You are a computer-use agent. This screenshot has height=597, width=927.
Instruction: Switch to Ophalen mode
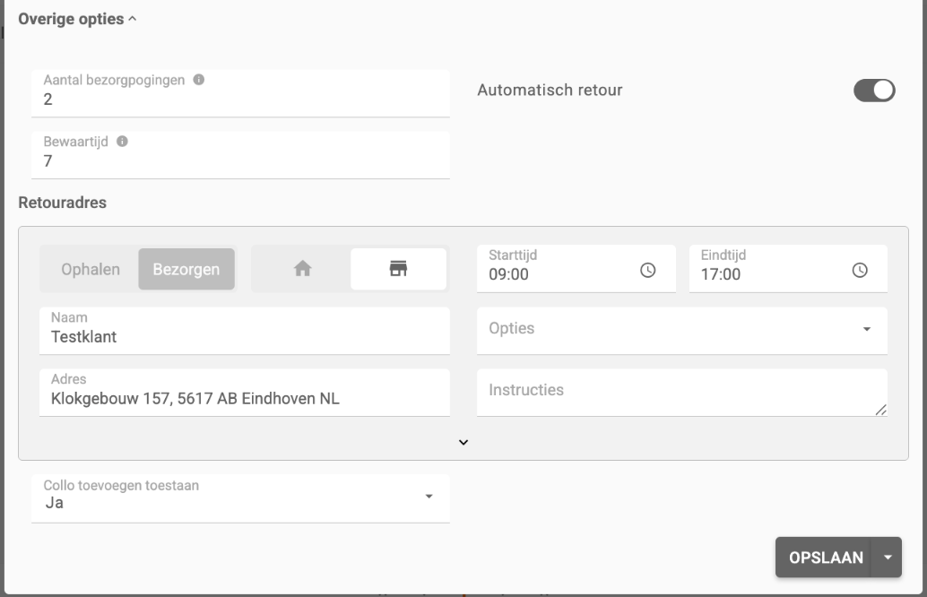tap(91, 269)
